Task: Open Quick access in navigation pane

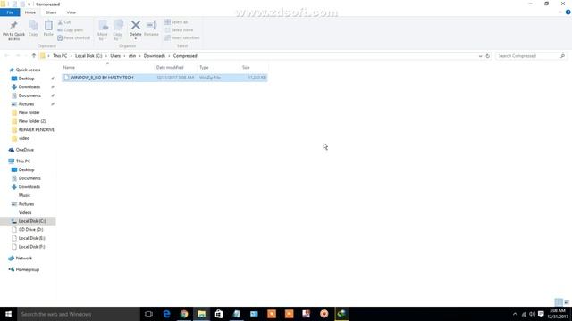Action: tap(28, 70)
